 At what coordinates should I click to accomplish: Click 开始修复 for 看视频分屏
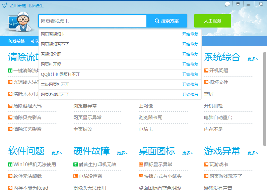coord(190,54)
